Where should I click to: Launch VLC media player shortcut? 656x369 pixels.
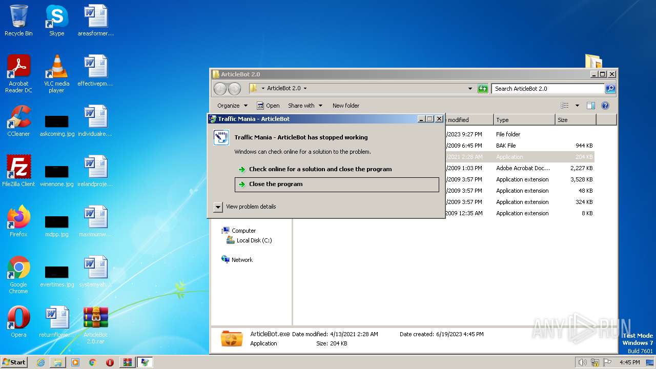tap(56, 74)
